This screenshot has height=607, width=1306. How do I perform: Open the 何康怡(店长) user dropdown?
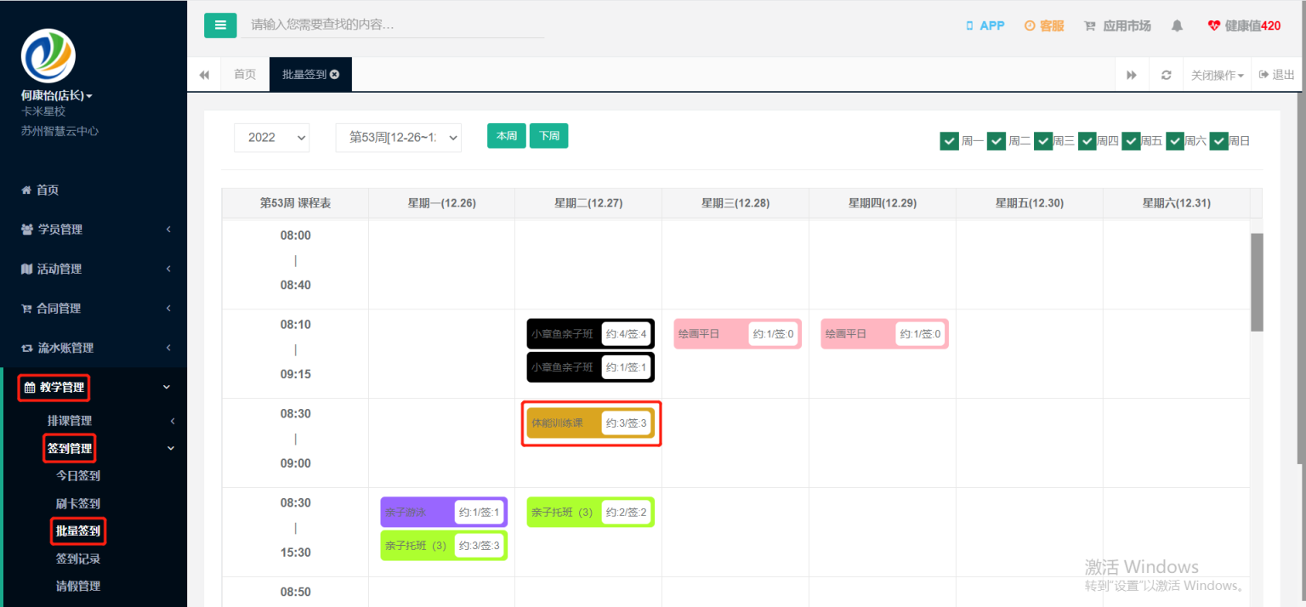57,96
